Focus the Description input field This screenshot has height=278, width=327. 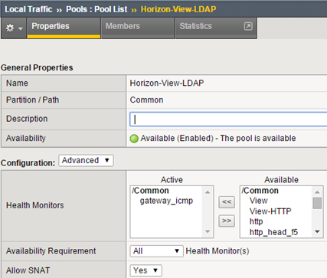(228, 119)
